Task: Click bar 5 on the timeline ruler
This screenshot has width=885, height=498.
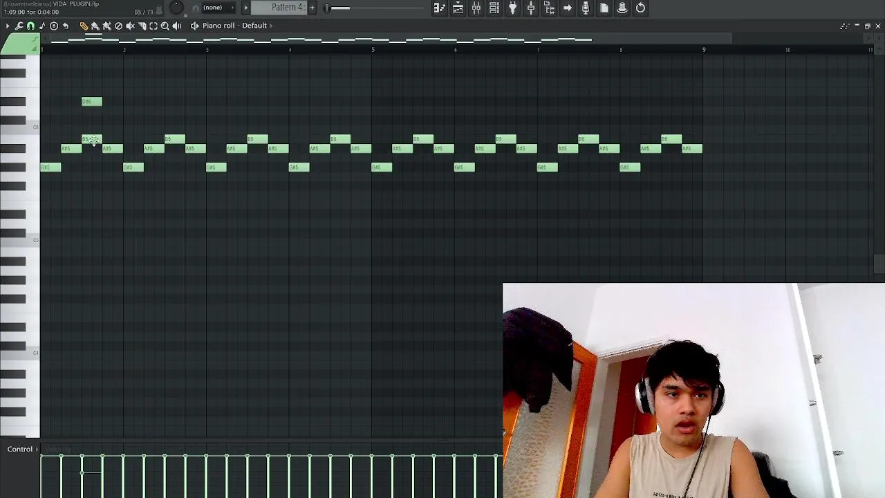Action: [373, 50]
